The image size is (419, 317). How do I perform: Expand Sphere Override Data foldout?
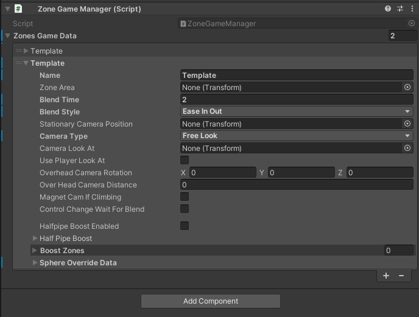tap(35, 262)
